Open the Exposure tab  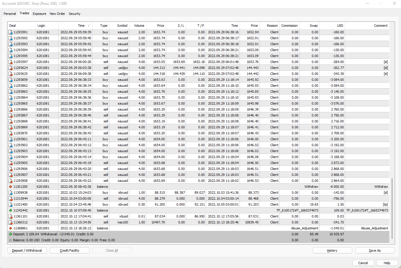point(40,14)
